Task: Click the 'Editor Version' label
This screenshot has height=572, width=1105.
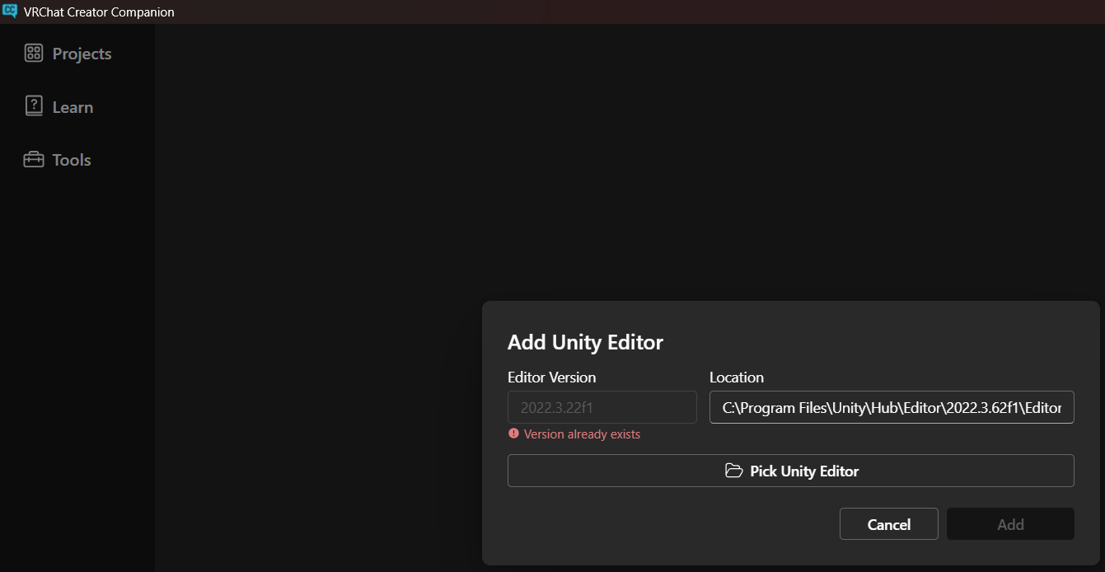Action: tap(551, 377)
